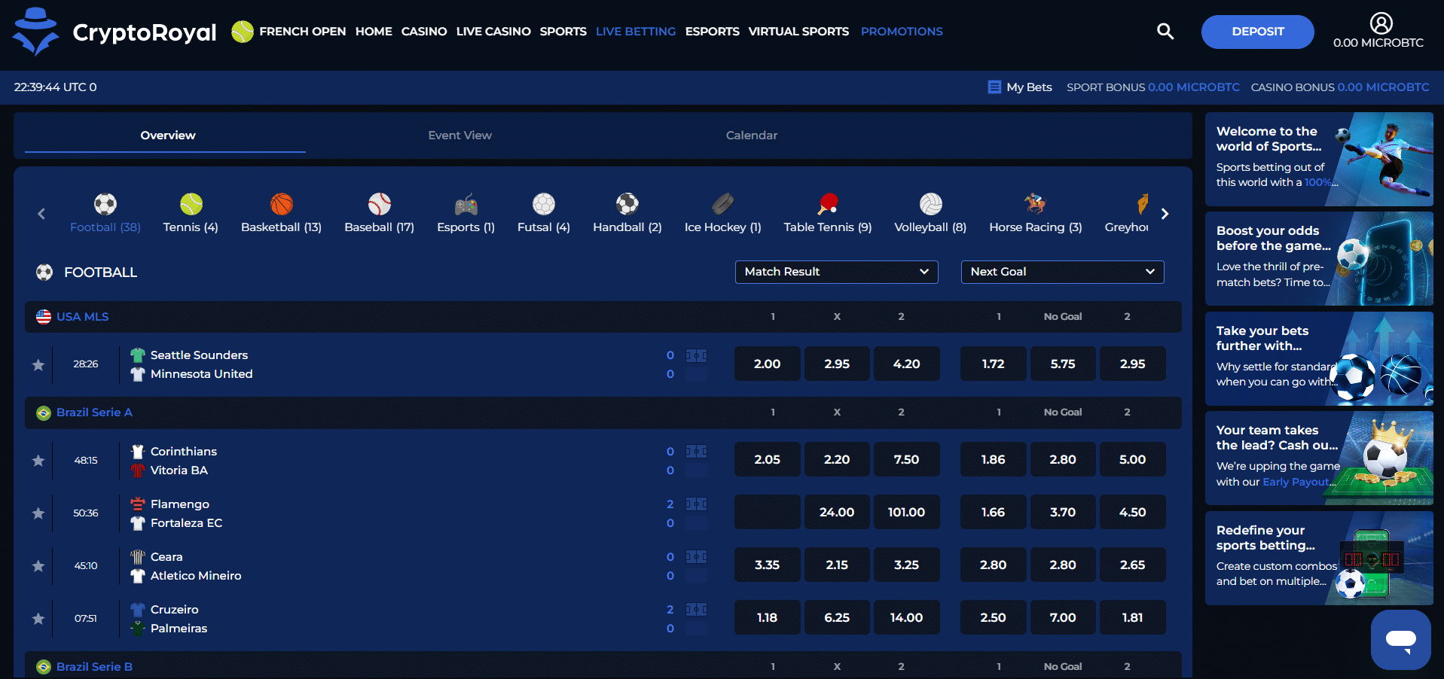Screen dimensions: 1444x679
Task: Bet on Cruzeiro win at 1.18
Action: pyautogui.click(x=767, y=617)
